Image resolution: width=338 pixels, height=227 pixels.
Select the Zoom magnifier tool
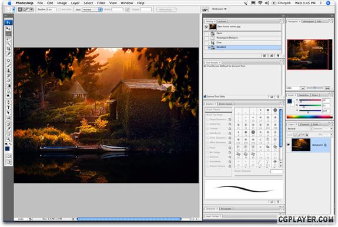(x=8, y=139)
